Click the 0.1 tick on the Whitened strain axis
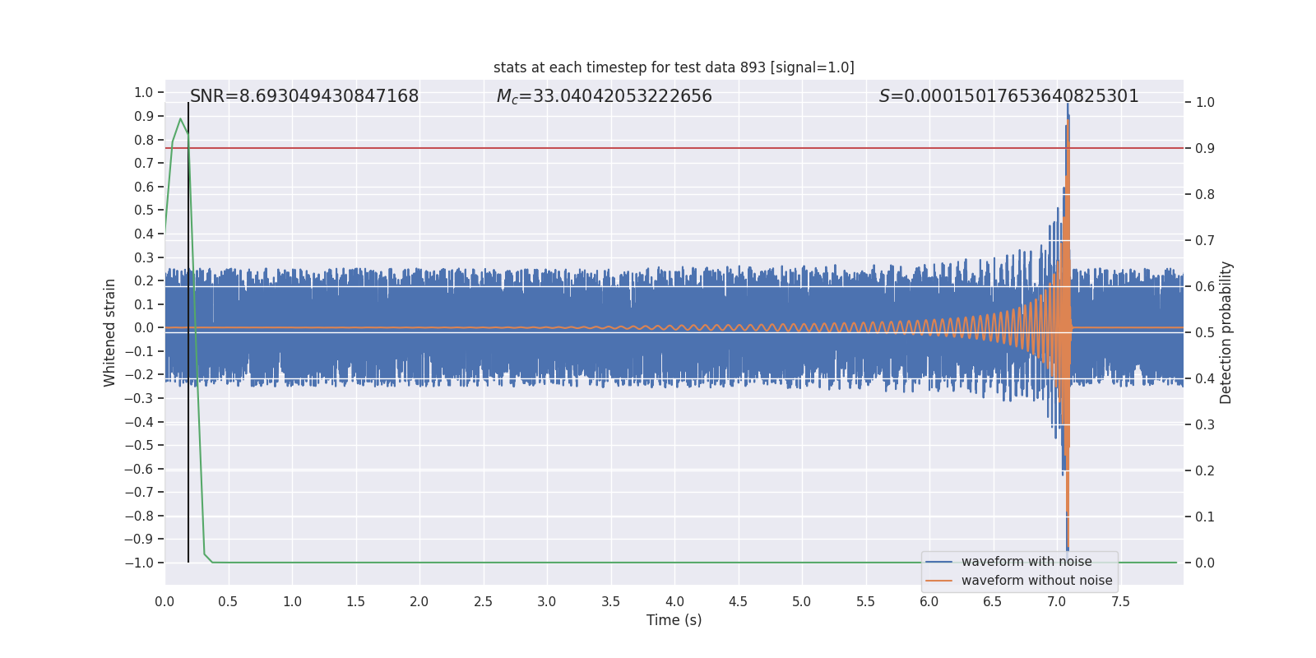This screenshot has width=1316, height=658. click(x=144, y=305)
